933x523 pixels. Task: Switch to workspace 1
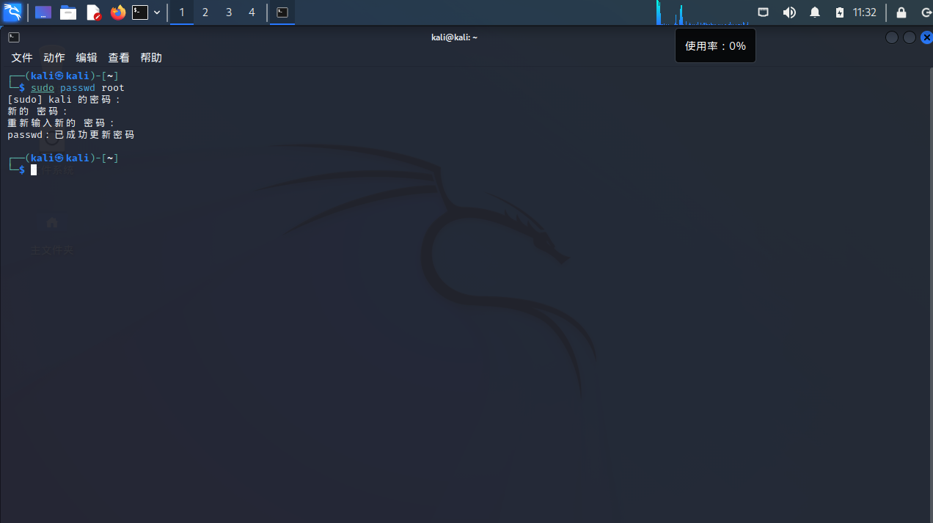coord(182,12)
